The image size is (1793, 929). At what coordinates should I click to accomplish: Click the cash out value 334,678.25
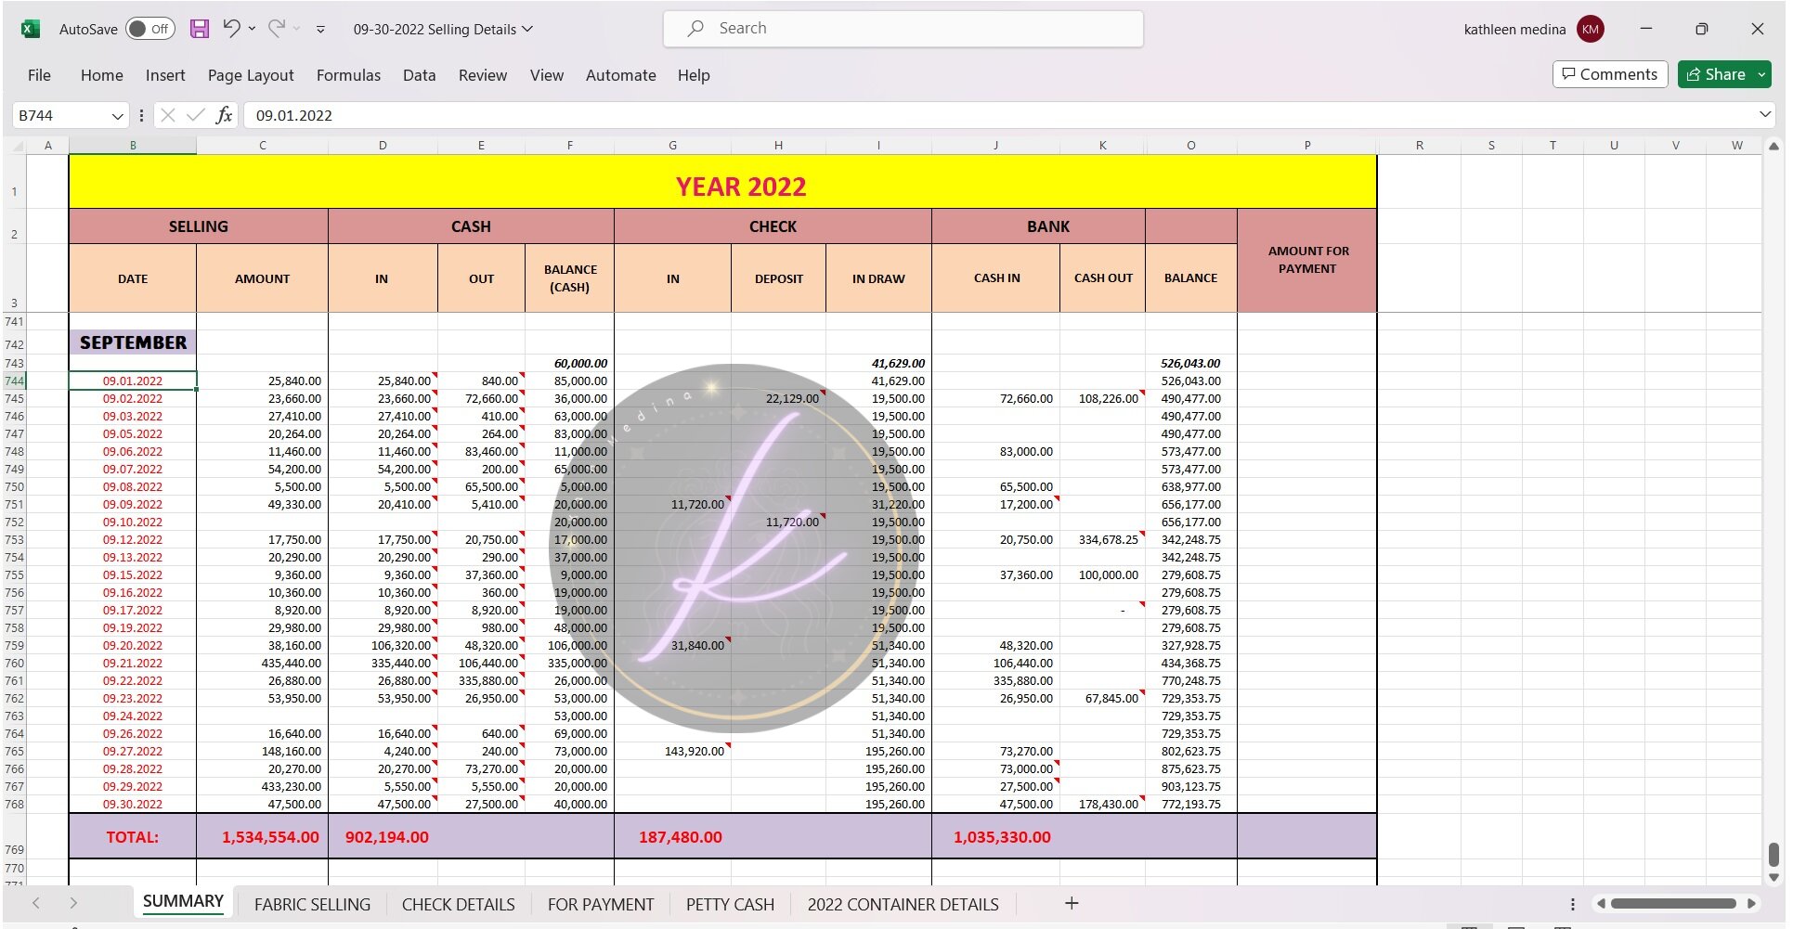click(x=1102, y=540)
